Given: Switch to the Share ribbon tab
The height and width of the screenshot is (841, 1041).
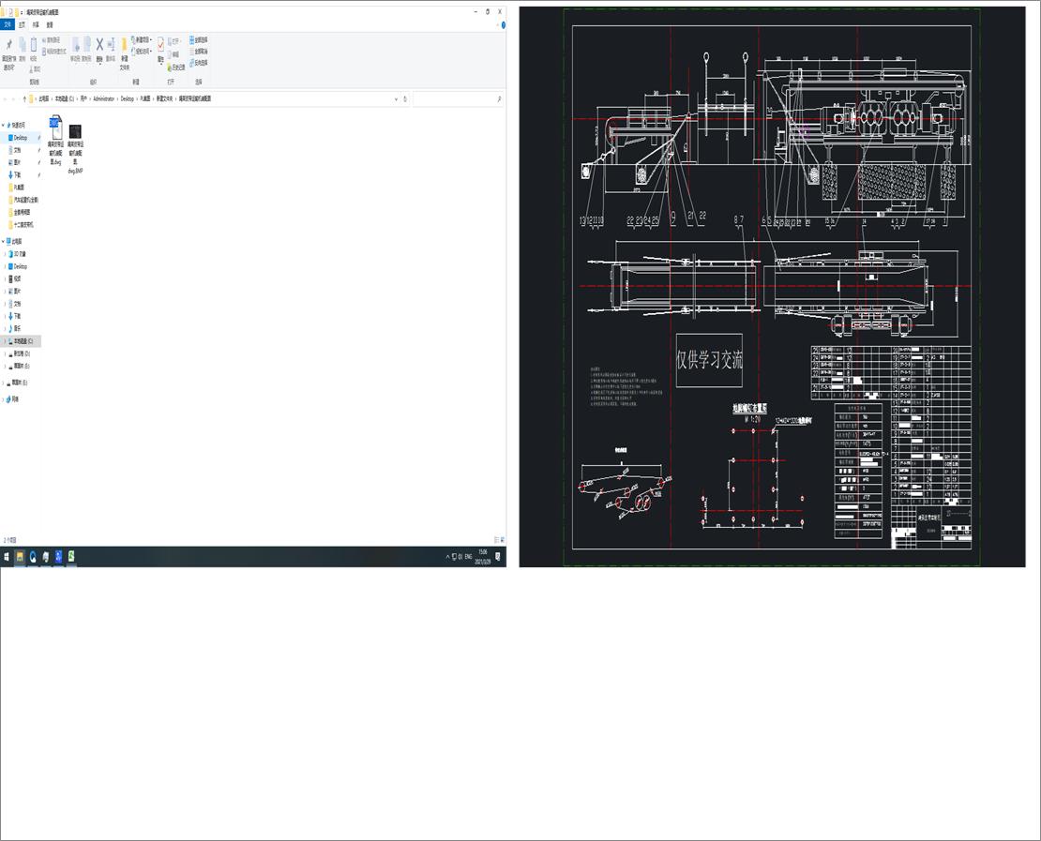Looking at the screenshot, I should coord(36,24).
